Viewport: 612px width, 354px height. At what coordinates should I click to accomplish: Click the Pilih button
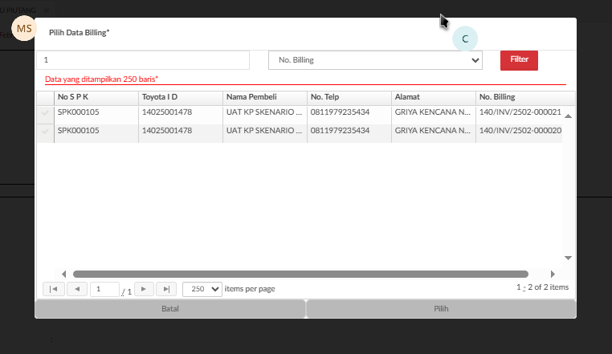441,309
